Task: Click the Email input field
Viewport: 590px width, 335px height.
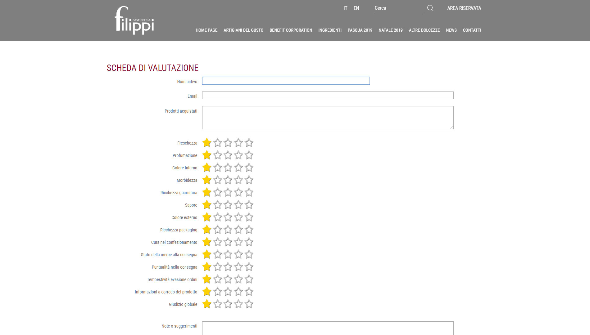Action: tap(328, 96)
